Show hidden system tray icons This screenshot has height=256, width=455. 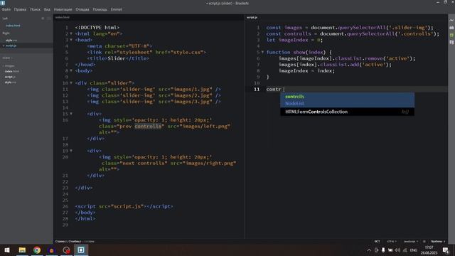[369, 250]
